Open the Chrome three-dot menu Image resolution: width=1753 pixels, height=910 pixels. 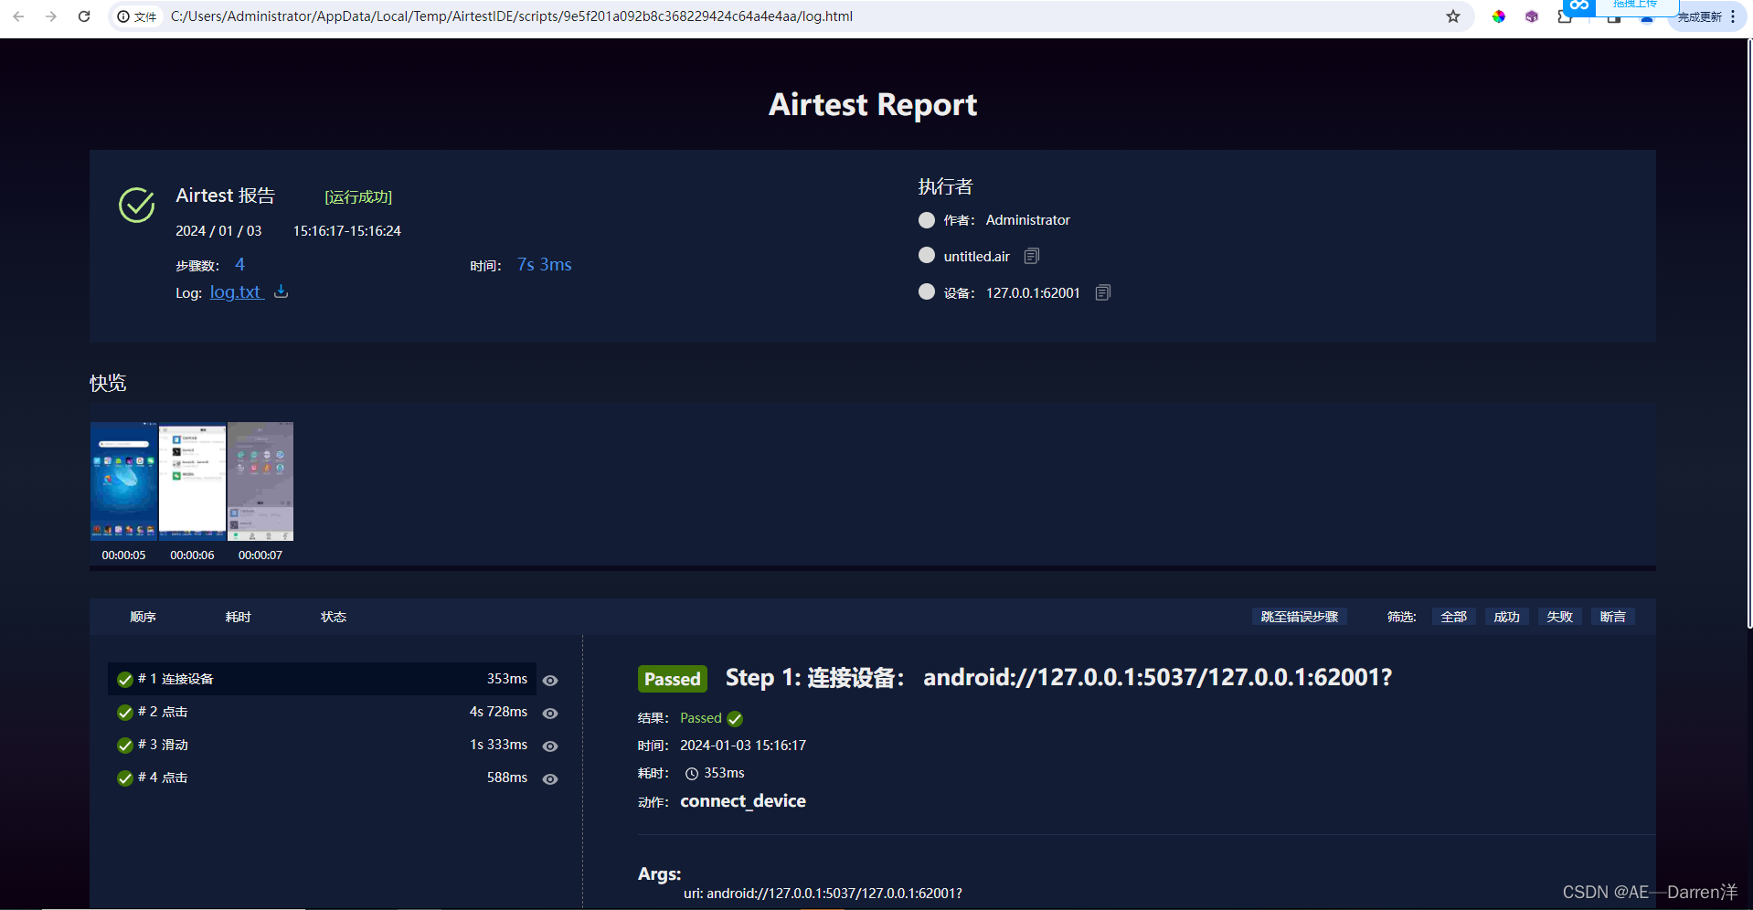pyautogui.click(x=1733, y=16)
